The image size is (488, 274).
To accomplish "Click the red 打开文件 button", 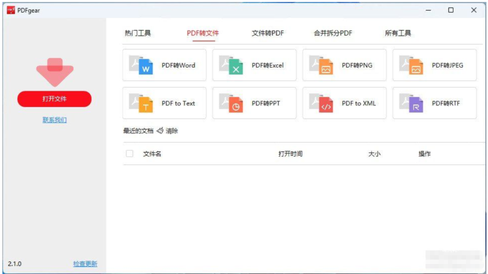I will click(54, 99).
